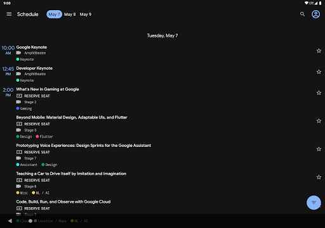Star the Developer Keynote session

319,72
